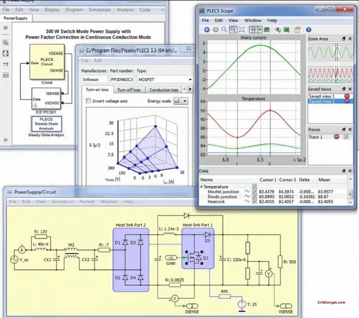The width and height of the screenshot is (359, 318).
Task: Close the Traces panel
Action: coord(350,130)
